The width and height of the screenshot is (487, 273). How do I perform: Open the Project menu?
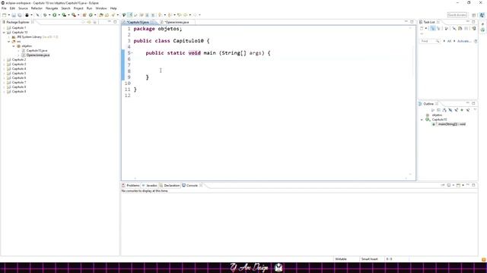point(78,8)
